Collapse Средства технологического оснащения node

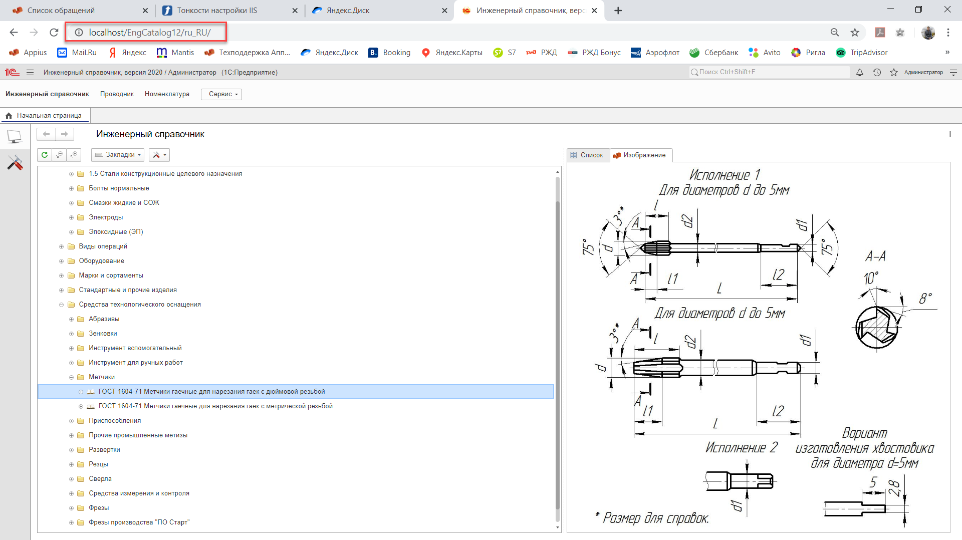pos(61,305)
